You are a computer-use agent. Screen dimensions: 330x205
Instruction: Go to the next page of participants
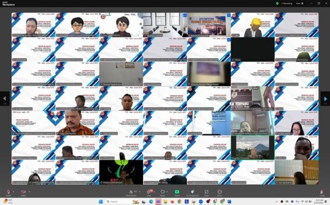[326, 99]
